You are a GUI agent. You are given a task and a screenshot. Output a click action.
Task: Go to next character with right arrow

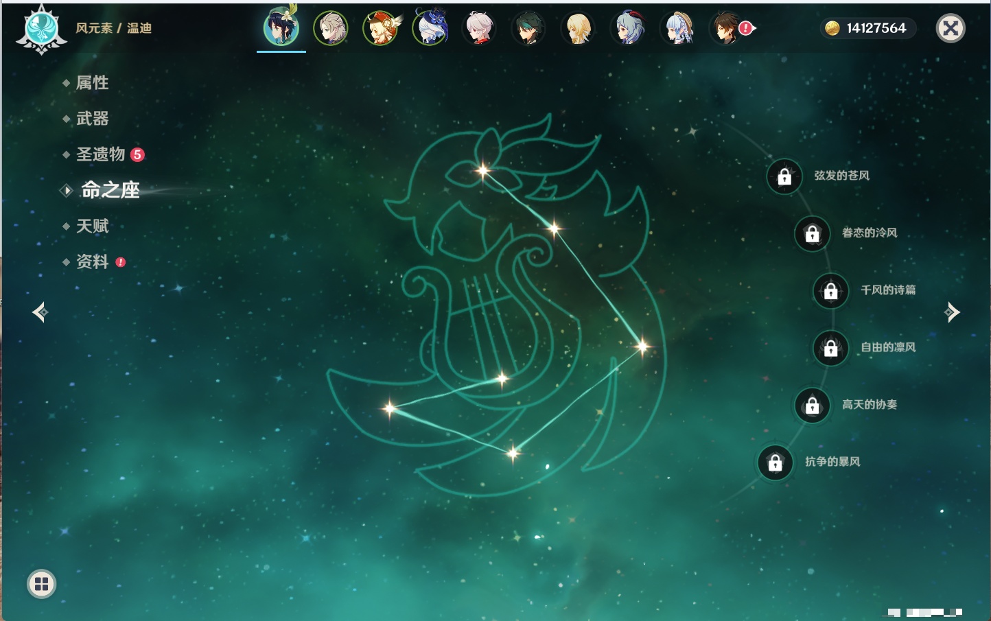click(x=952, y=312)
